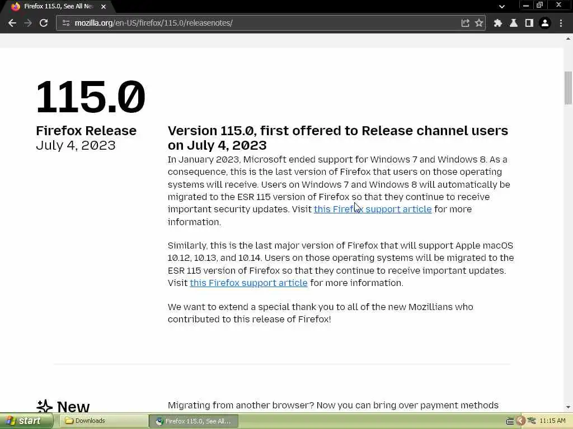
Task: Close the Firefox 115.0 tab
Action: [104, 7]
